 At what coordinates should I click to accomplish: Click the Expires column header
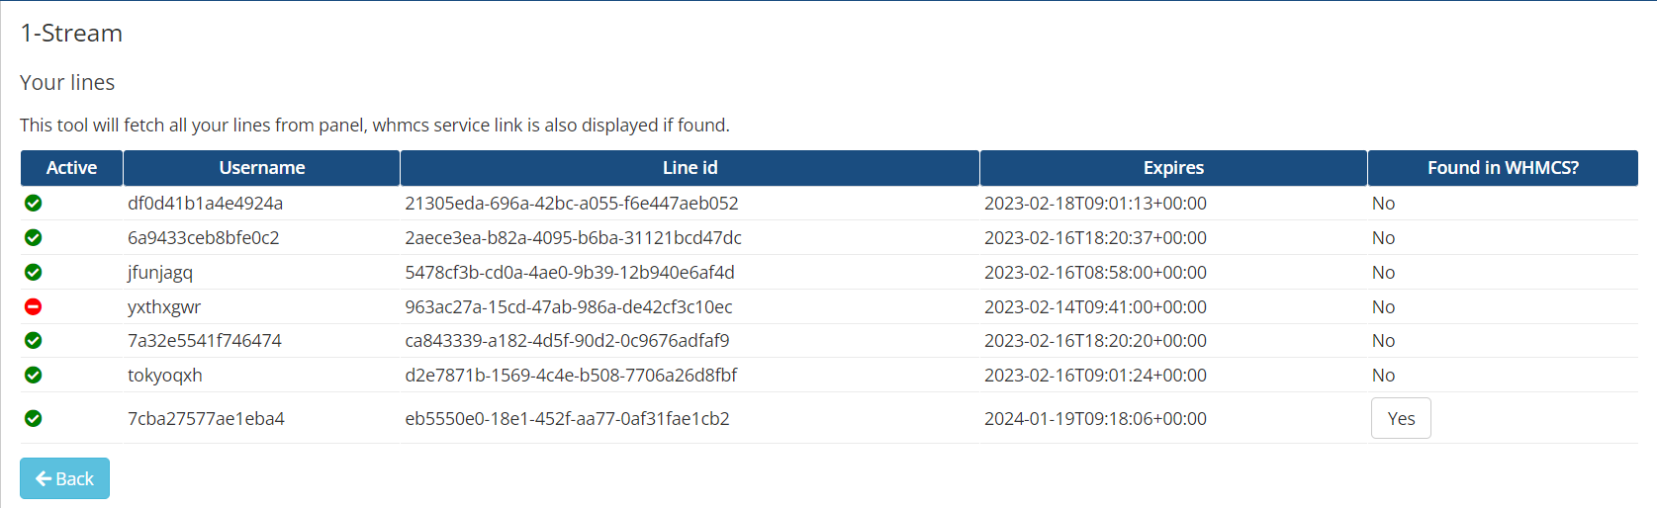tap(1173, 168)
